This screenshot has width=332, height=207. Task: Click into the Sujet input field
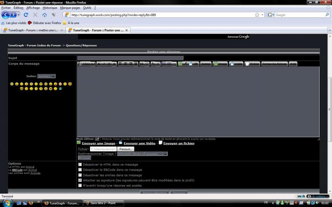(130, 58)
